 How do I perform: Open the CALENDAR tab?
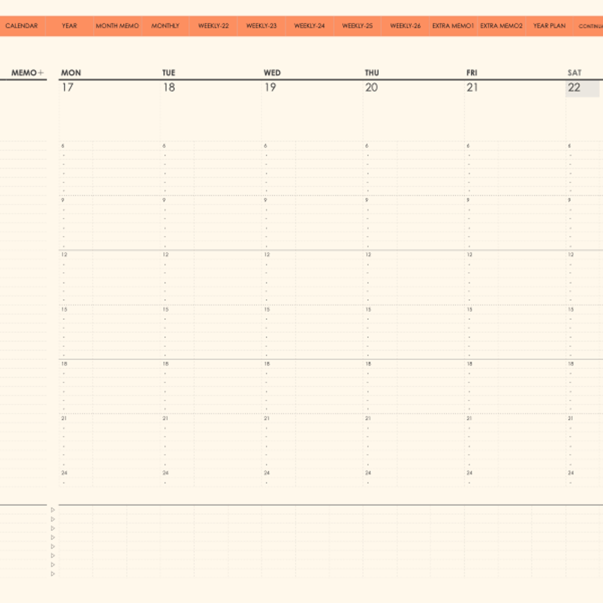pos(22,26)
